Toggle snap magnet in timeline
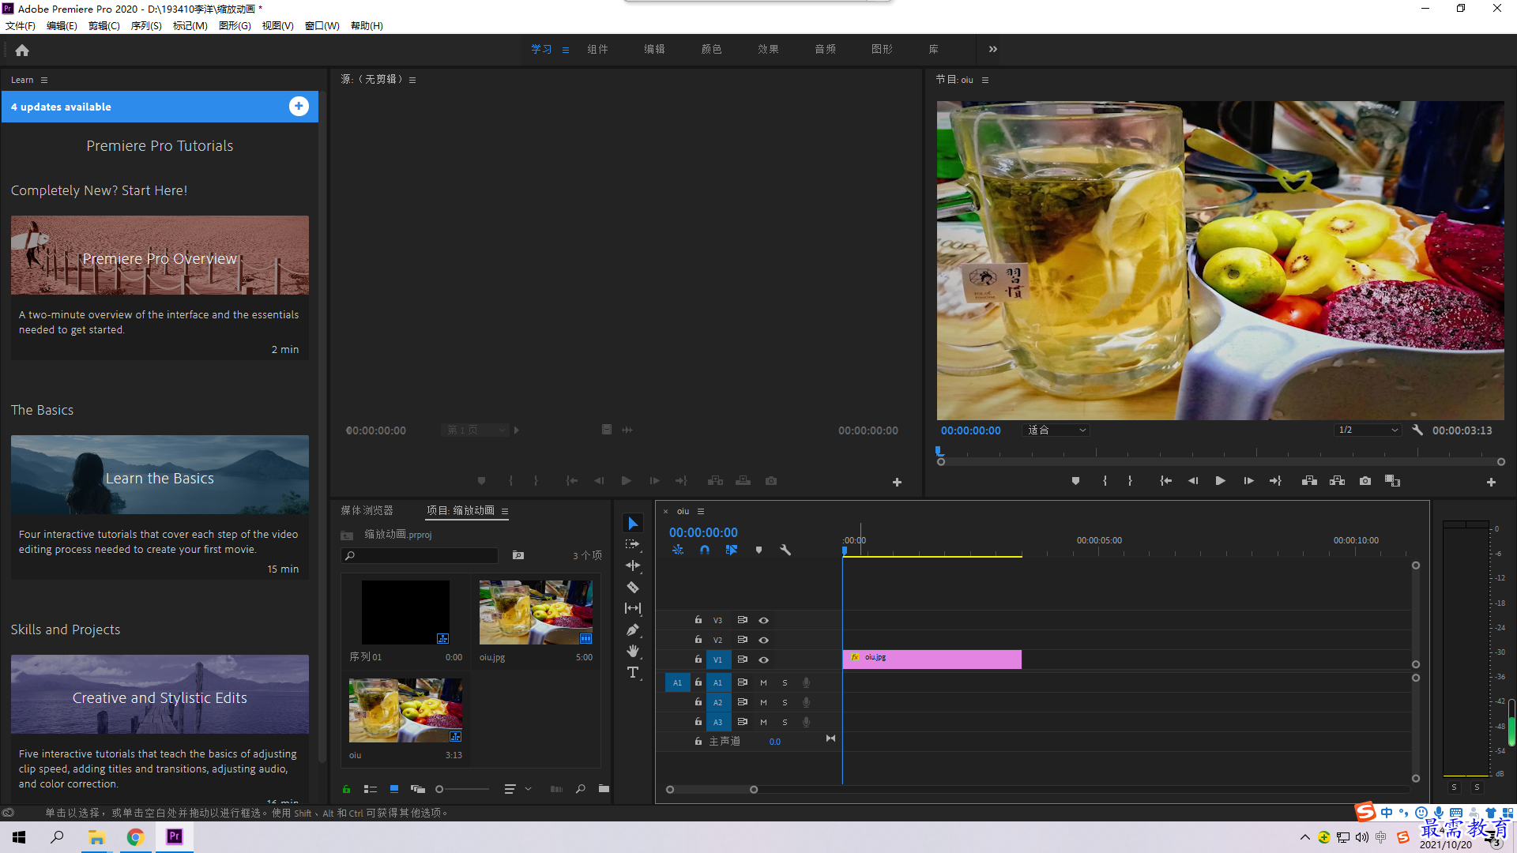This screenshot has width=1517, height=853. [705, 550]
